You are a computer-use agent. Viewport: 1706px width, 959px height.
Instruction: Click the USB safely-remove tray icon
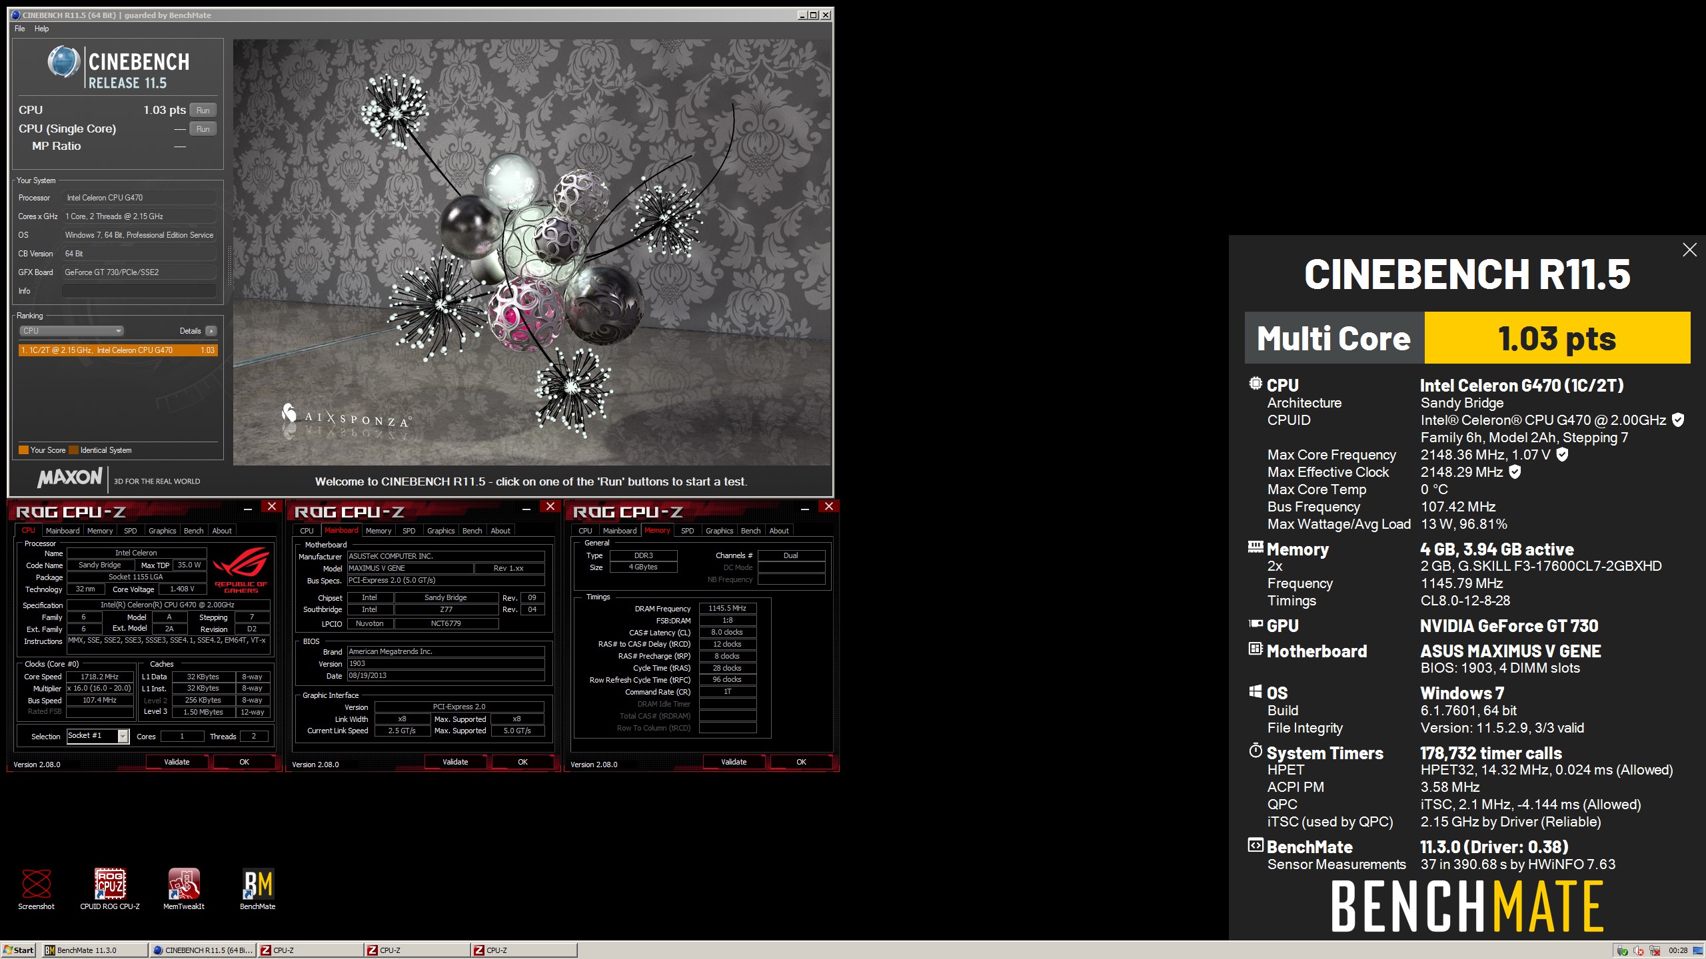coord(1623,951)
